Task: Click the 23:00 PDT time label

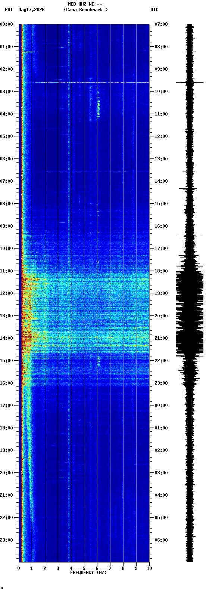Action: pos(6,540)
